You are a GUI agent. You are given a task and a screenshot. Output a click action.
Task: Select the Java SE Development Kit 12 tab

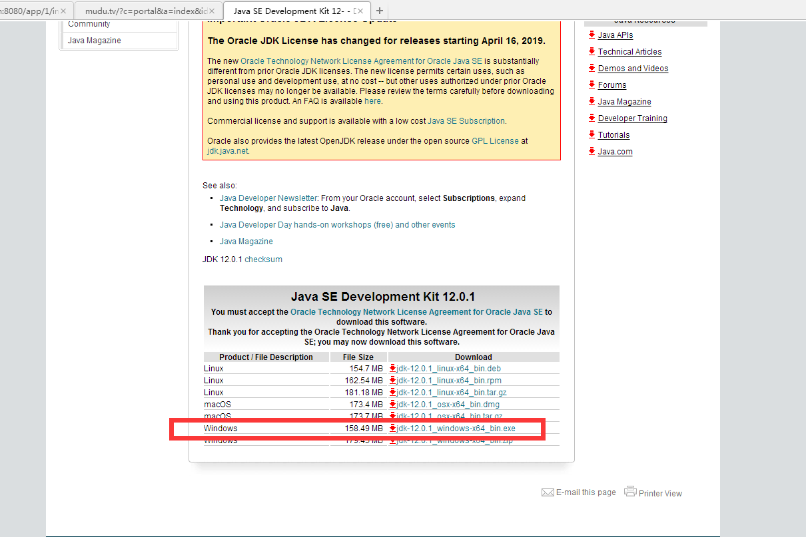click(x=296, y=11)
